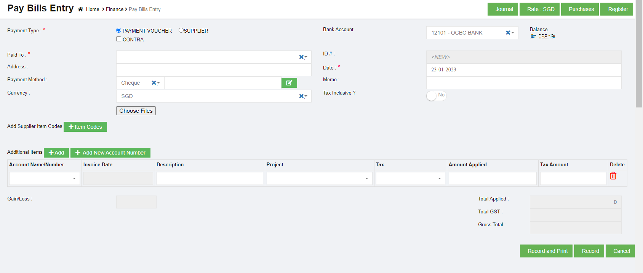Screen dimensions: 643x273
Task: Click the green edit cheque number icon
Action: pos(289,83)
